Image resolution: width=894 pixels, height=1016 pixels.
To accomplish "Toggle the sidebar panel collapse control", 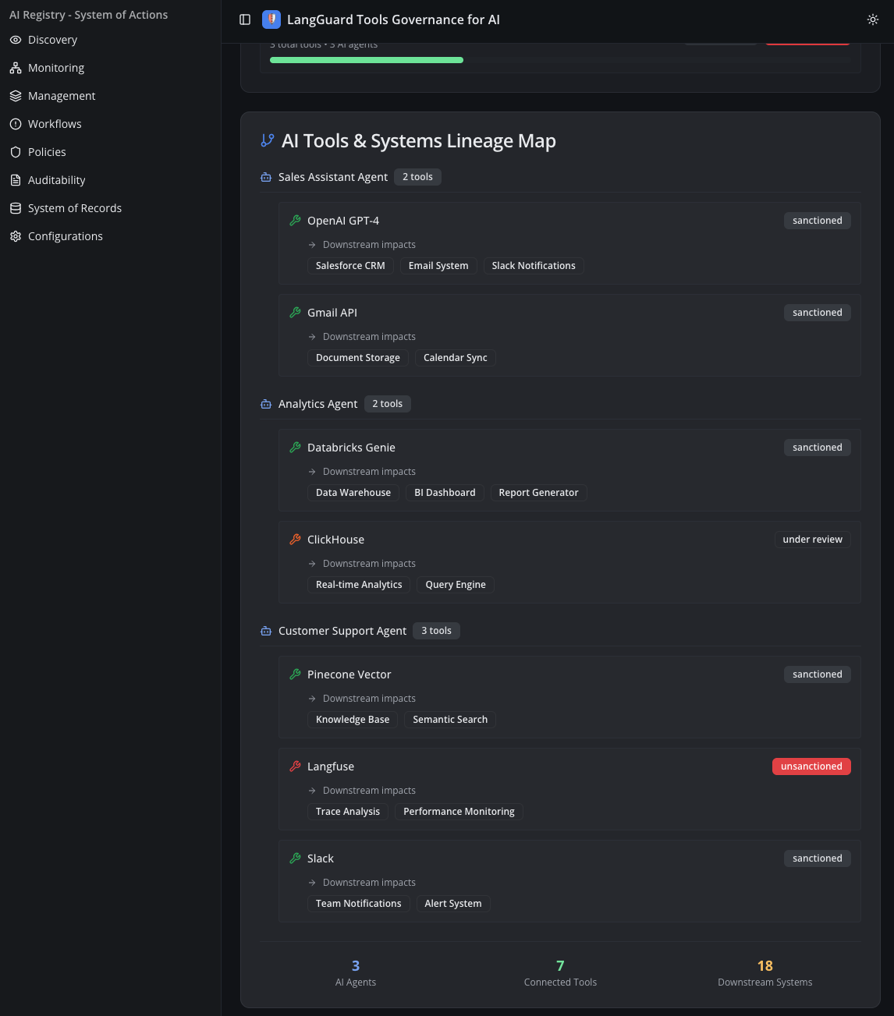I will click(x=245, y=19).
